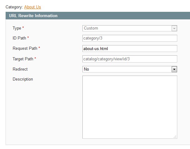The image size is (190, 149).
Task: Click the ID Path field with category/3
Action: coord(130,38)
